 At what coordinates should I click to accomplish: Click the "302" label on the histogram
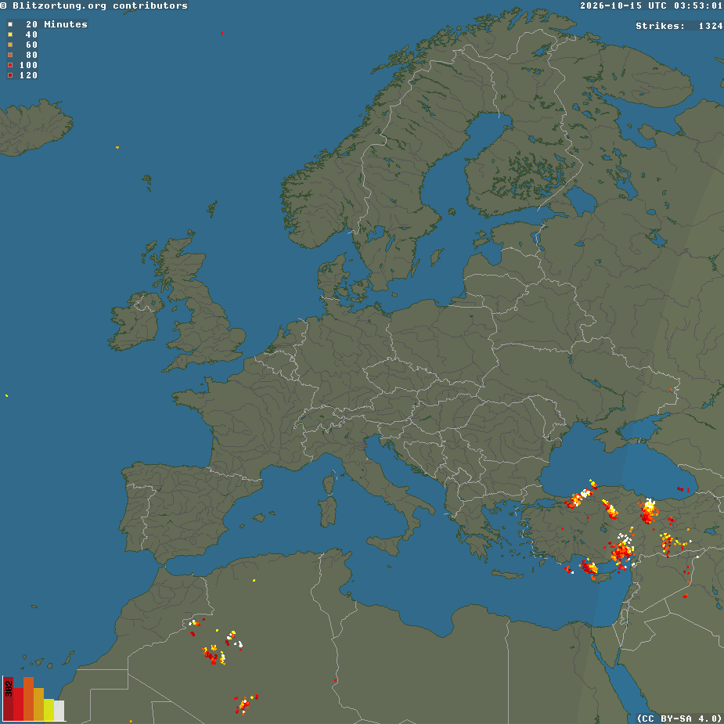9,689
